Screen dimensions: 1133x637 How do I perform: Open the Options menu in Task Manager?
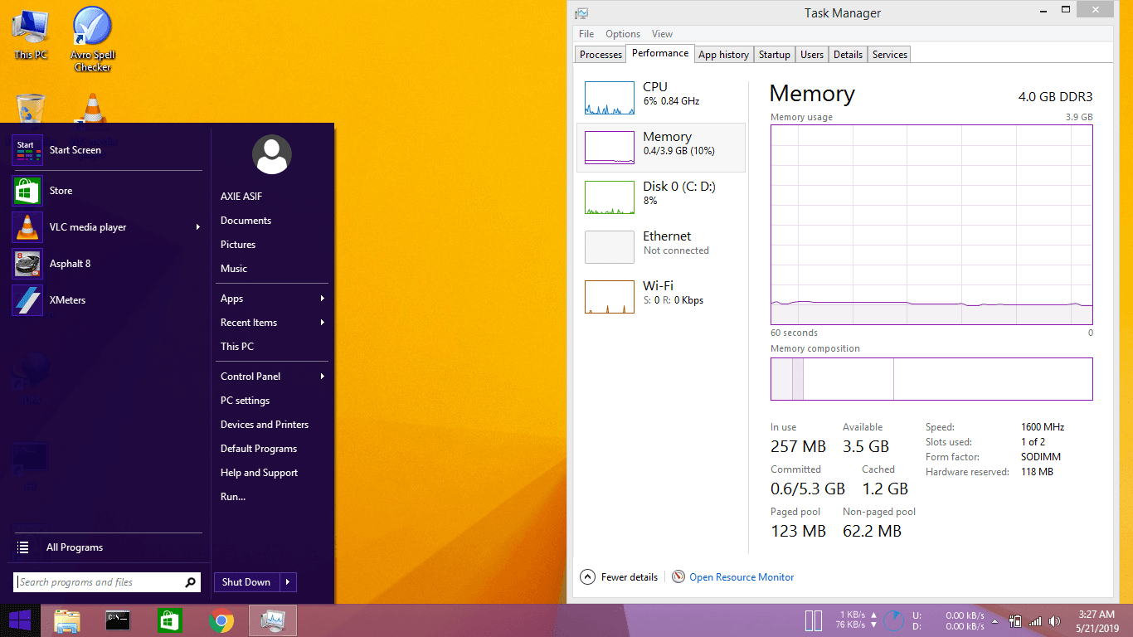pyautogui.click(x=622, y=34)
